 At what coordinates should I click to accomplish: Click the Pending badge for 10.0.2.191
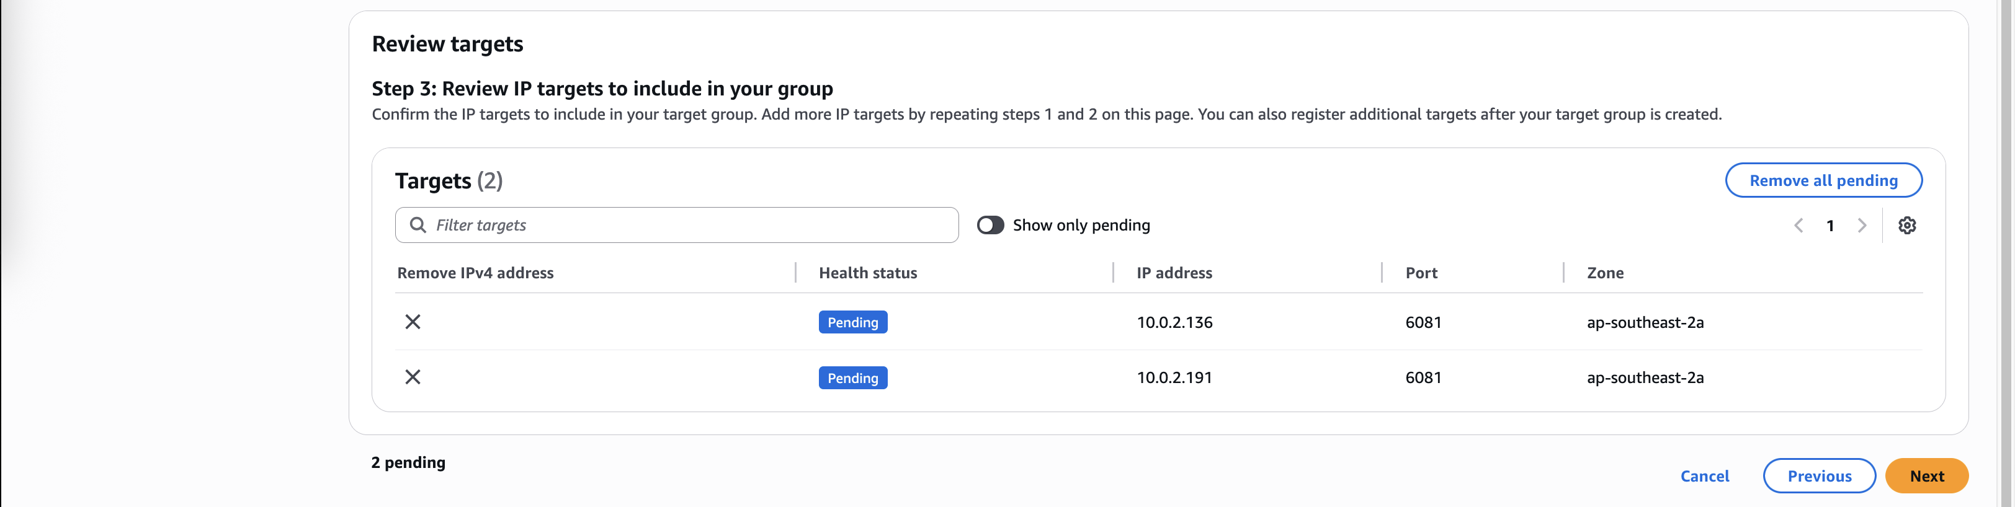click(852, 378)
